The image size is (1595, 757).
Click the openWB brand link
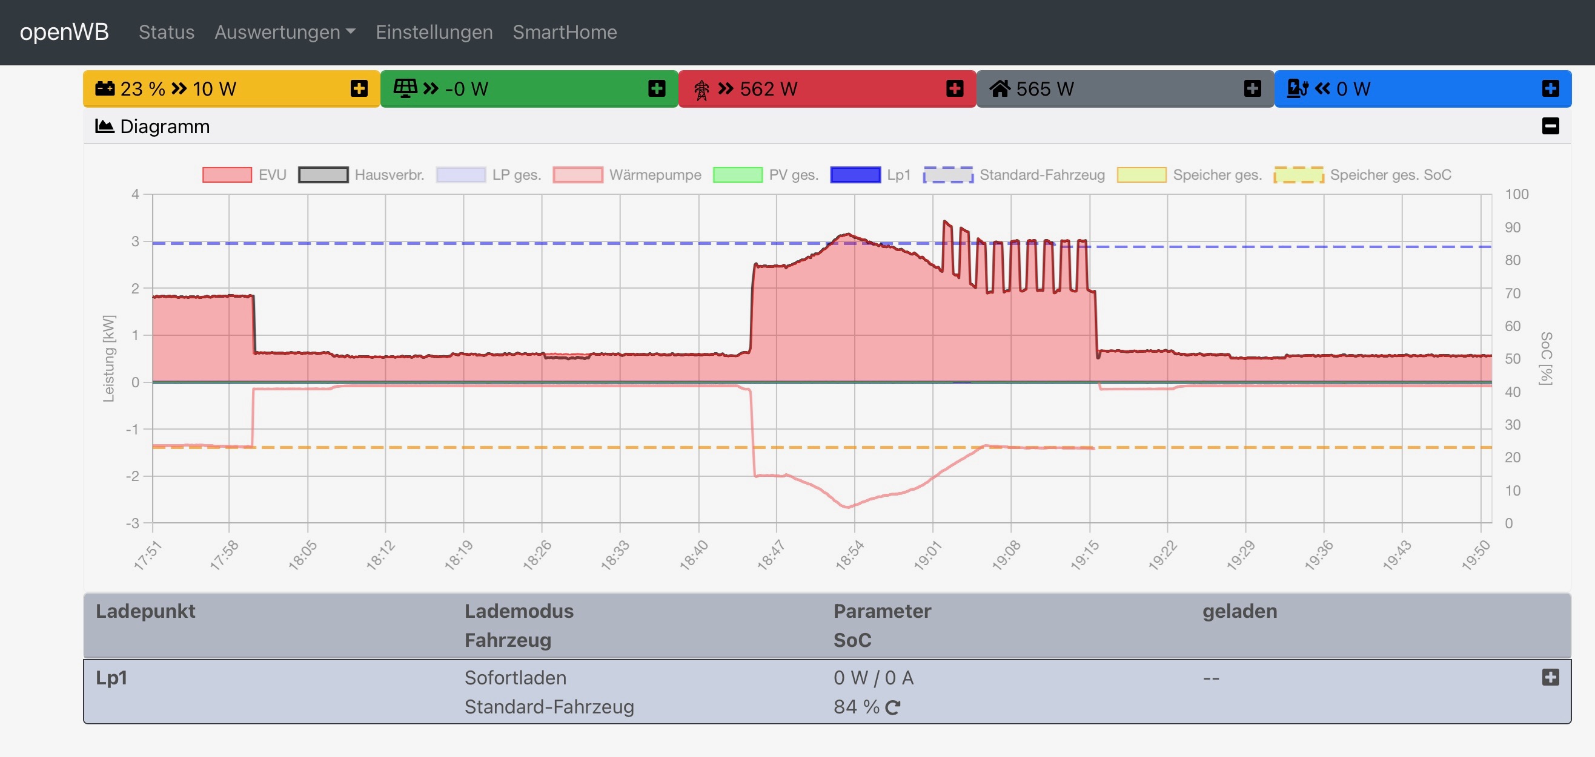[64, 32]
